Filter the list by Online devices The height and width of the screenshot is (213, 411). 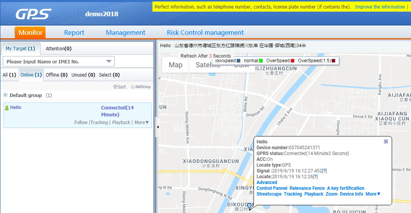[31, 75]
